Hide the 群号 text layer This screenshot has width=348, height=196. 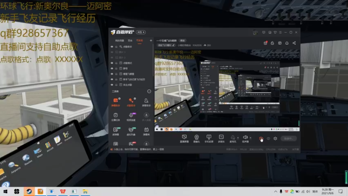tap(112, 68)
